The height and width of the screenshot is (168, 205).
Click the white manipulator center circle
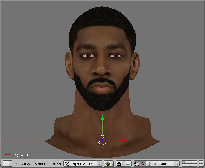(x=102, y=140)
